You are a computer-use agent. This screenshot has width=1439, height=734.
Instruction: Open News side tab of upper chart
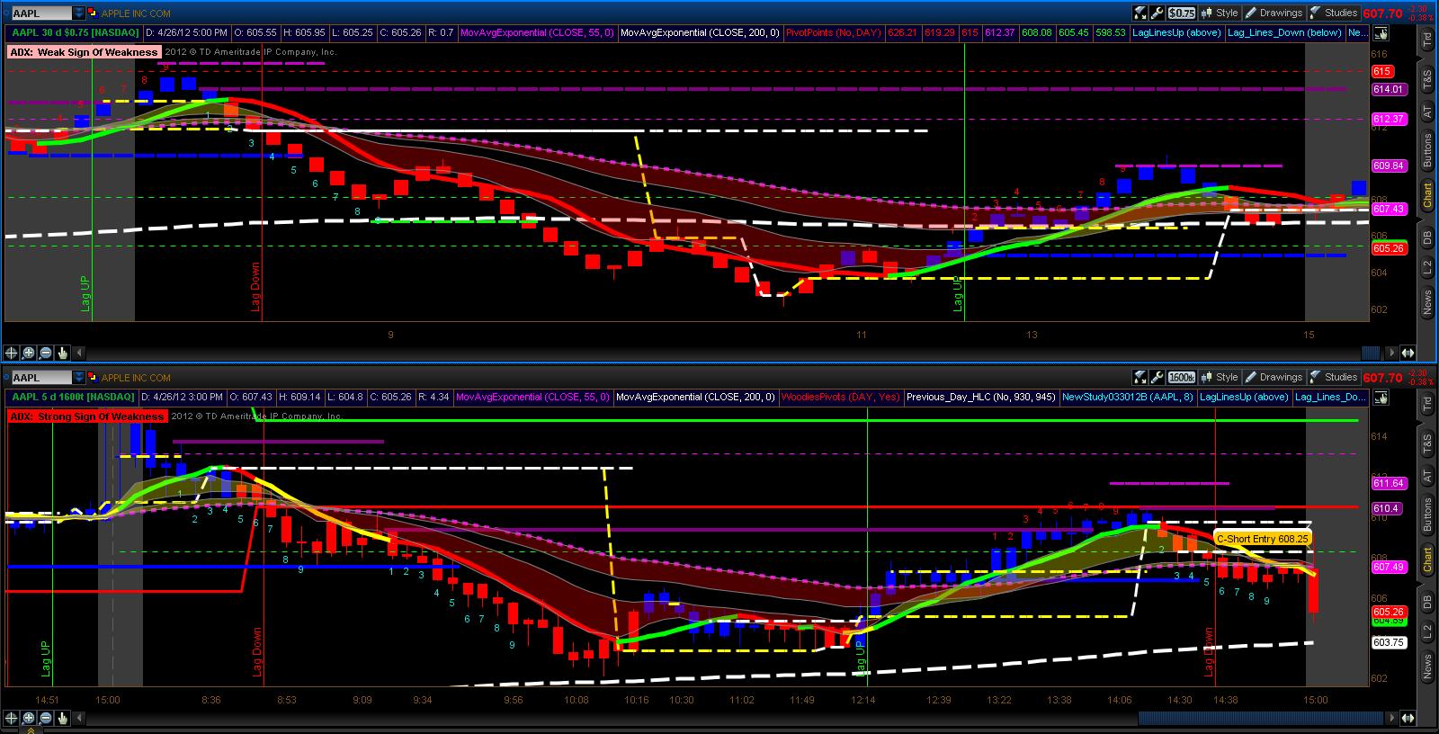(1426, 301)
